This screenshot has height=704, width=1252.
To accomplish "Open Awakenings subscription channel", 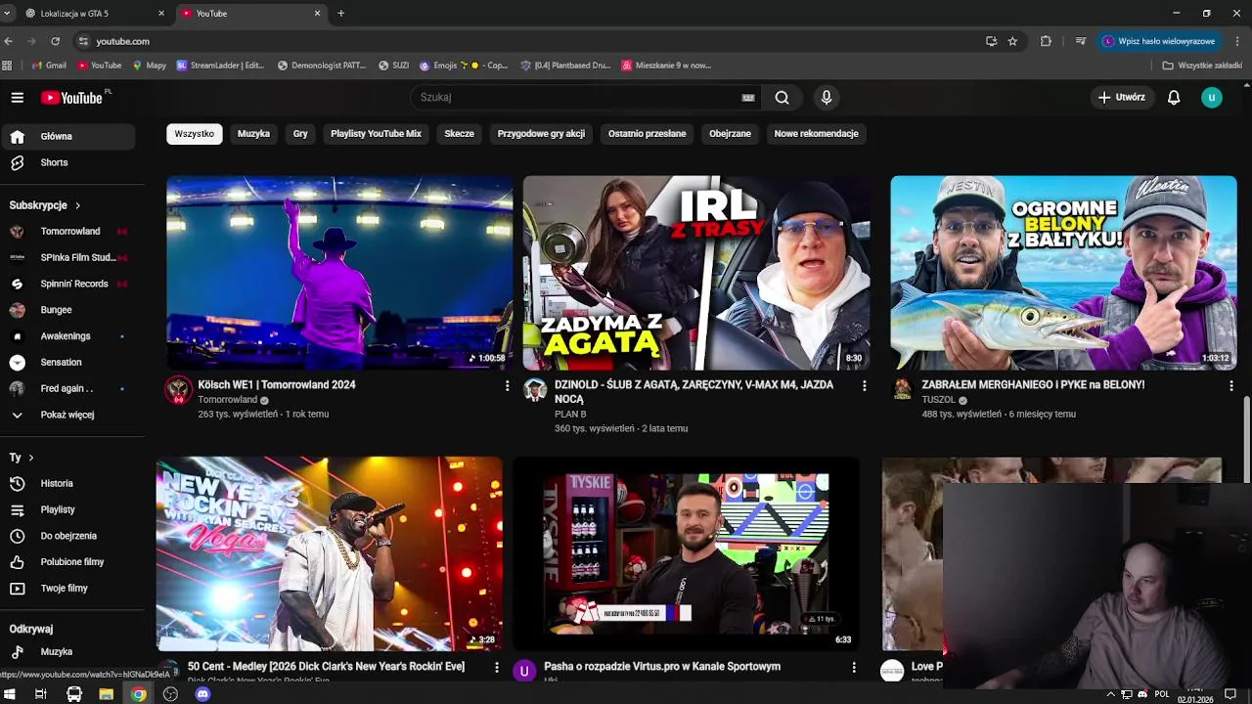I will (67, 336).
